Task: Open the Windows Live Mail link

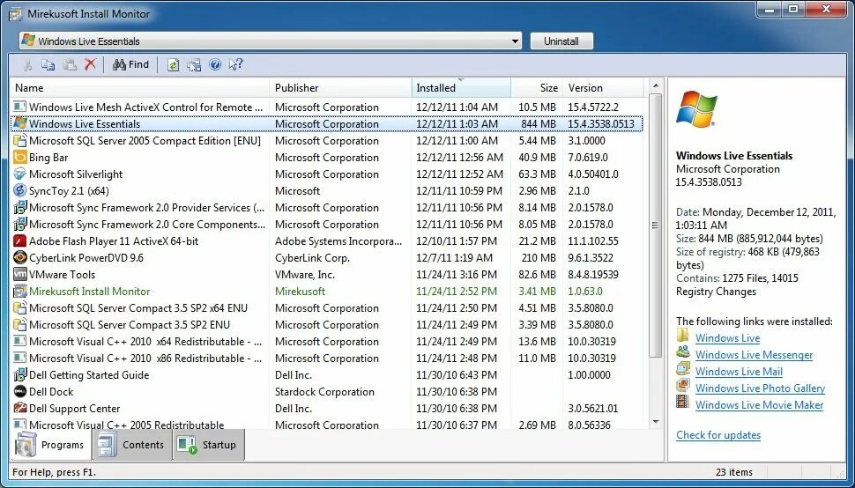Action: tap(739, 372)
